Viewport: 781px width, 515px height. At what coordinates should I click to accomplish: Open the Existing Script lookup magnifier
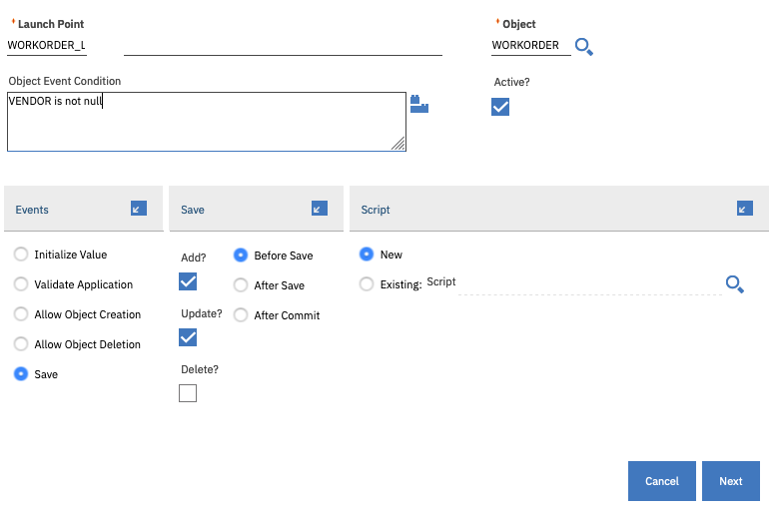coord(734,284)
